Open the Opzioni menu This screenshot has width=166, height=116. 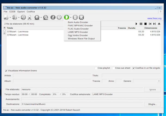pyautogui.click(x=21, y=12)
